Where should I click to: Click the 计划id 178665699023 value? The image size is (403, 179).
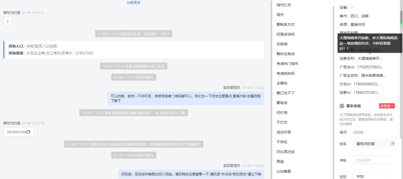(367, 84)
